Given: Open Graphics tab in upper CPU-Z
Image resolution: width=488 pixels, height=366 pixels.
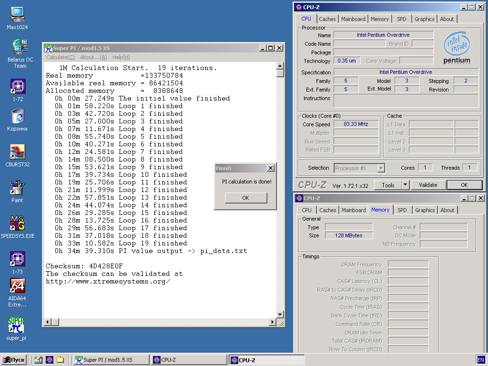Looking at the screenshot, I should coord(424,19).
